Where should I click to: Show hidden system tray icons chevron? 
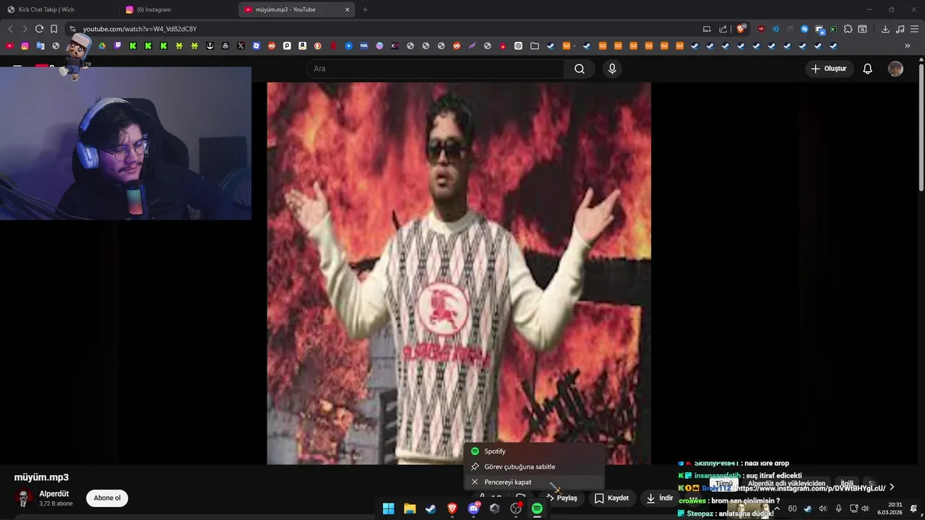pyautogui.click(x=777, y=508)
